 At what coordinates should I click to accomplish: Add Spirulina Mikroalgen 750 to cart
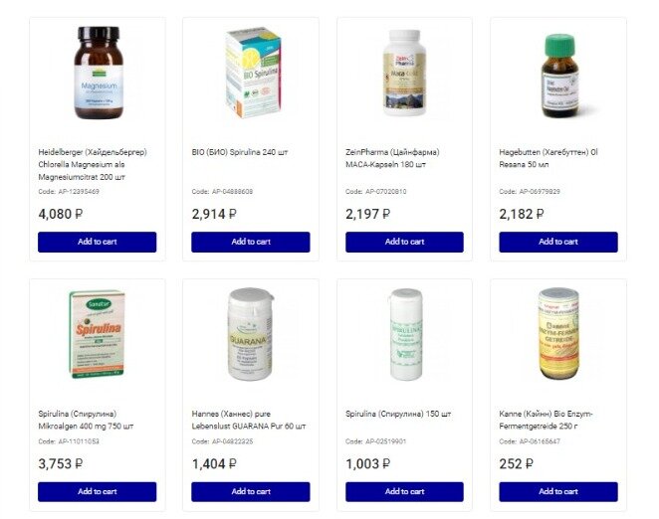click(98, 492)
